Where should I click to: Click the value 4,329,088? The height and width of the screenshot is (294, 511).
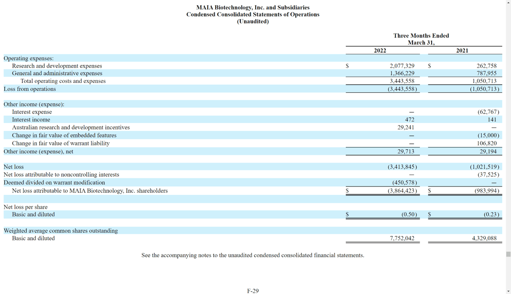pyautogui.click(x=484, y=238)
